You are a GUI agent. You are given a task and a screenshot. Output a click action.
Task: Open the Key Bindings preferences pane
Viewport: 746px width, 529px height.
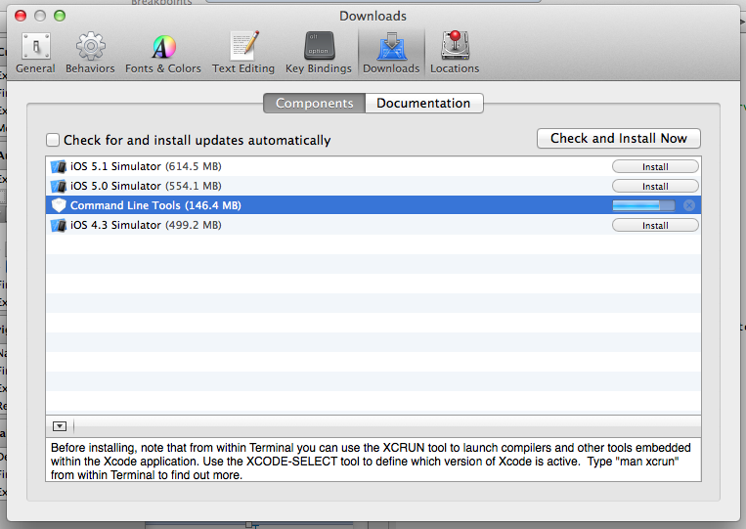[319, 53]
